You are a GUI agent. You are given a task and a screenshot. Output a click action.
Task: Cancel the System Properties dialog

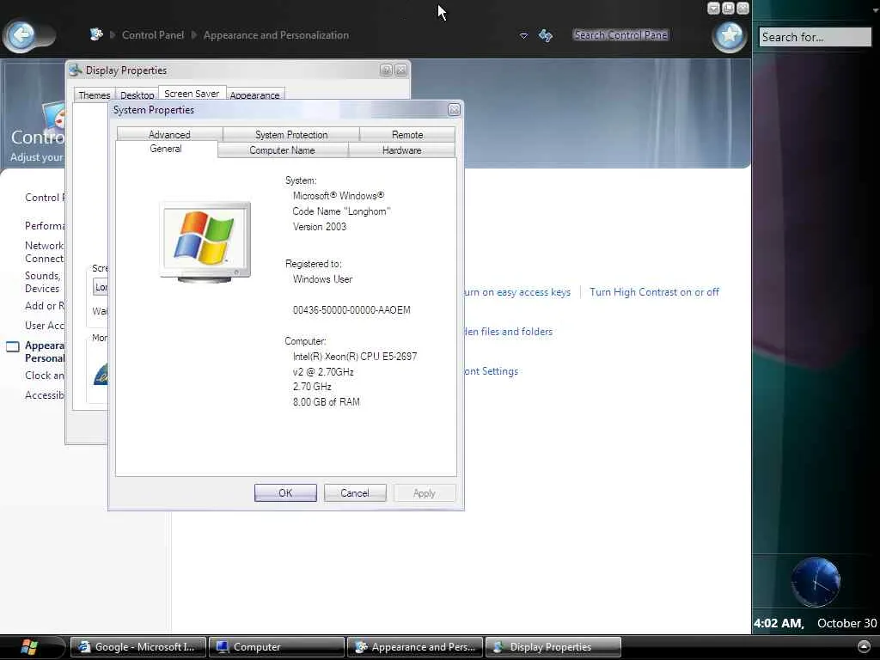(355, 492)
